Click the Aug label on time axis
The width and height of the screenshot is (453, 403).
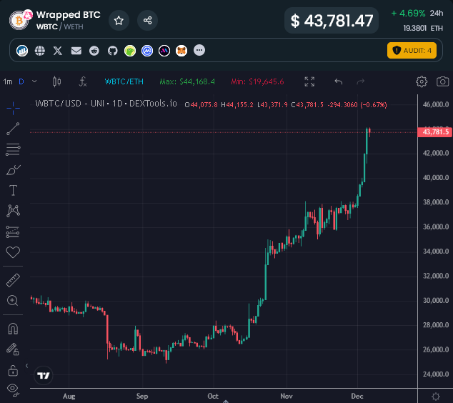(69, 396)
